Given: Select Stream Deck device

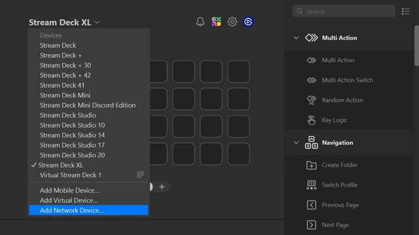Looking at the screenshot, I should [88, 45].
